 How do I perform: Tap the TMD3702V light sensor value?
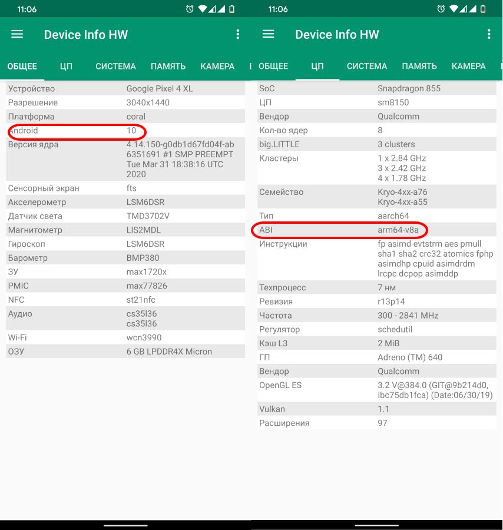pyautogui.click(x=148, y=216)
